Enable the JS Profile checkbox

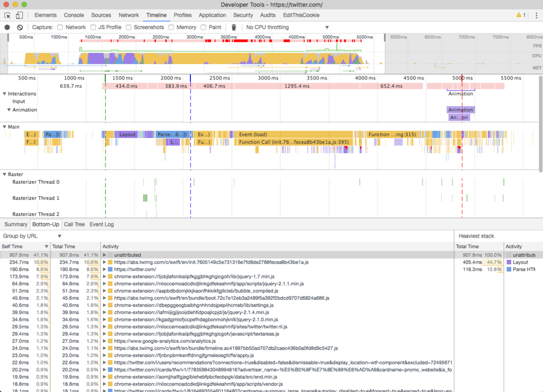tap(93, 28)
